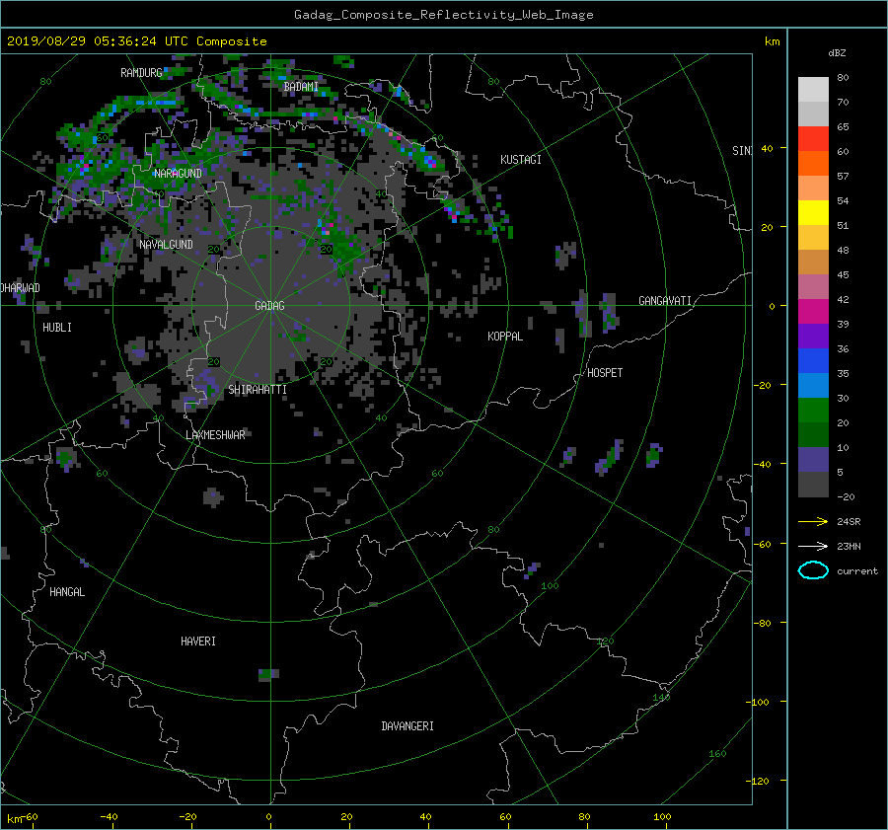Click the cyan current ellipse legend icon
Viewport: 888px width, 830px height.
[x=813, y=570]
